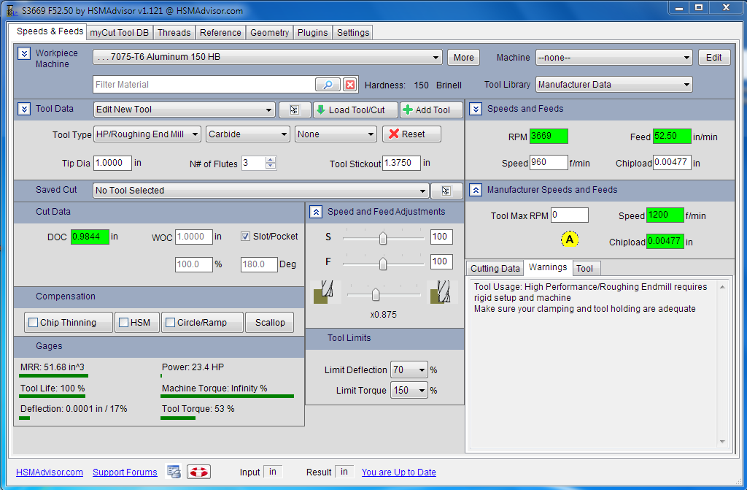Open the Tool Type dropdown
The width and height of the screenshot is (747, 490).
(147, 134)
